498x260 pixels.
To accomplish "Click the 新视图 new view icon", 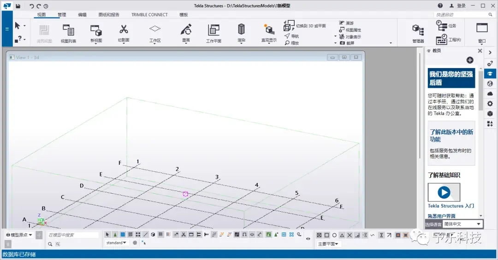I will tap(96, 31).
